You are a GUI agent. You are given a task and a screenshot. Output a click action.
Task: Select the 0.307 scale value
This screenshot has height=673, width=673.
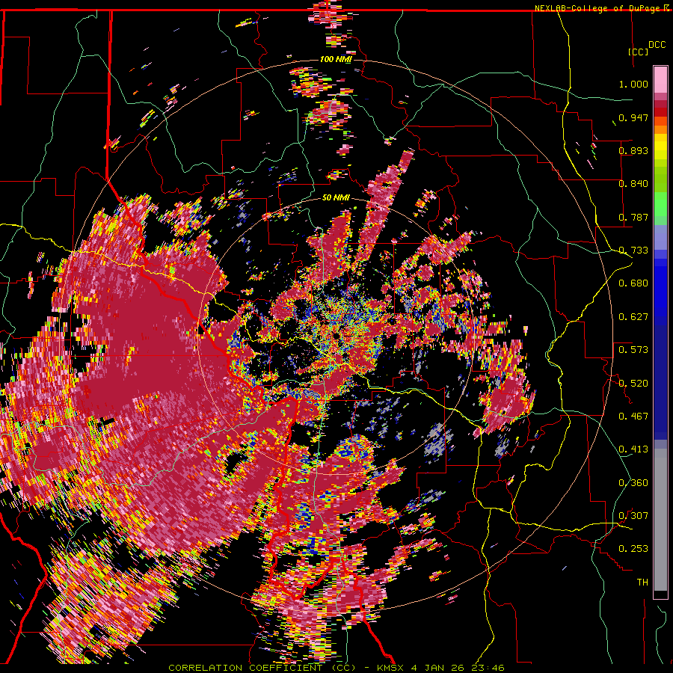(633, 516)
